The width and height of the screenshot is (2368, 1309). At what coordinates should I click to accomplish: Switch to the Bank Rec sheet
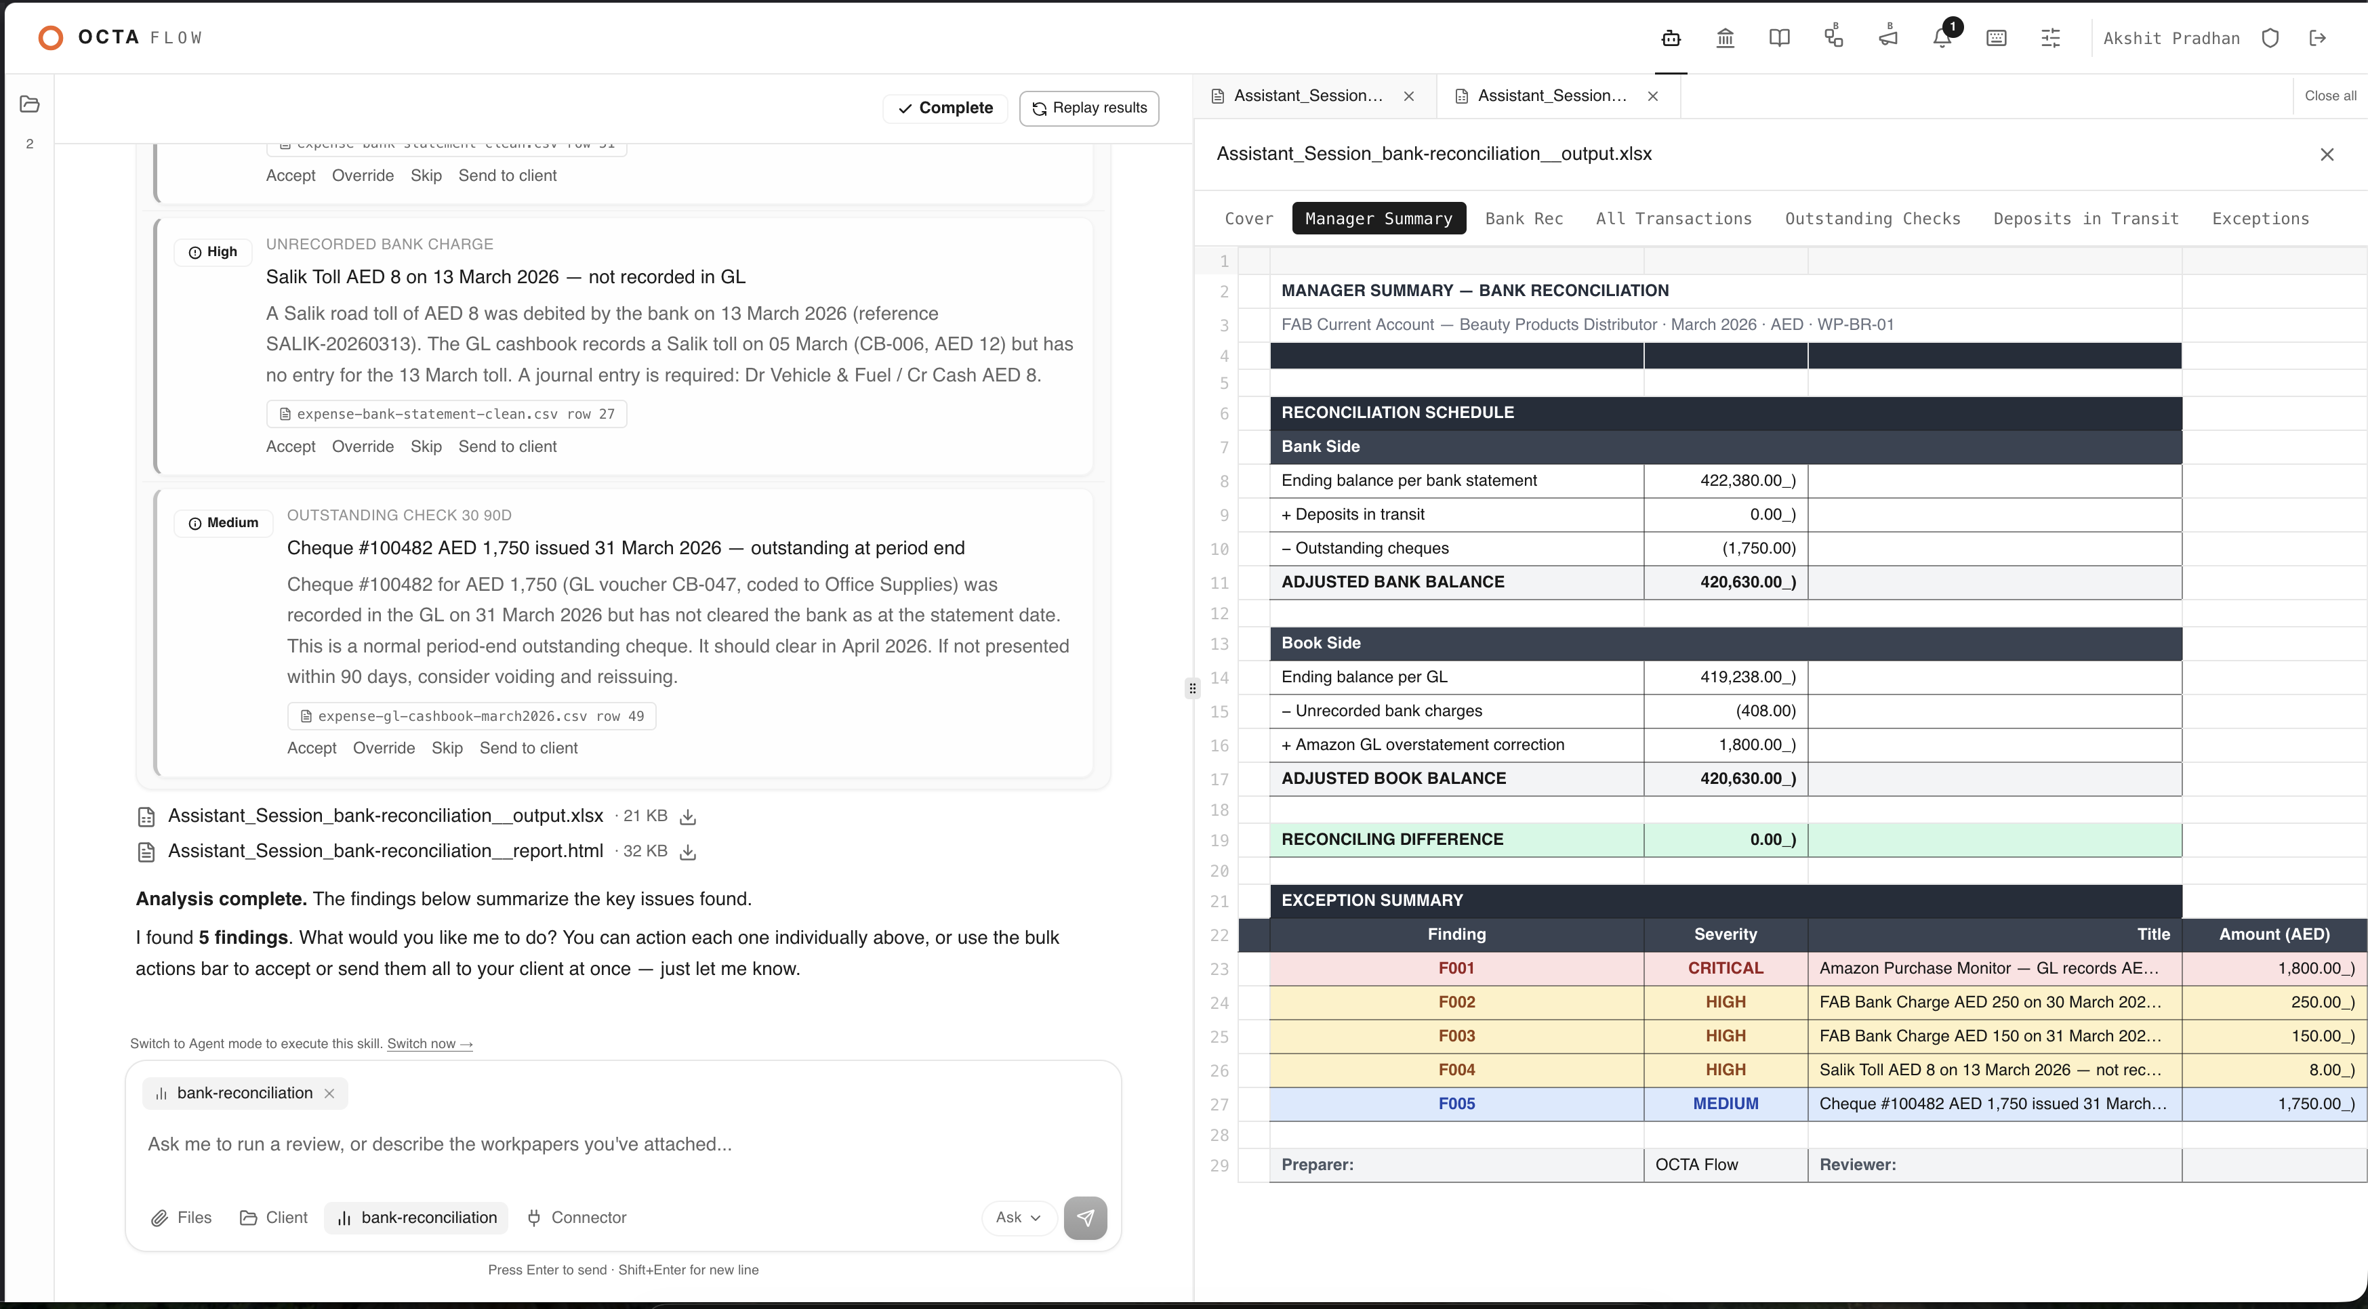1524,219
